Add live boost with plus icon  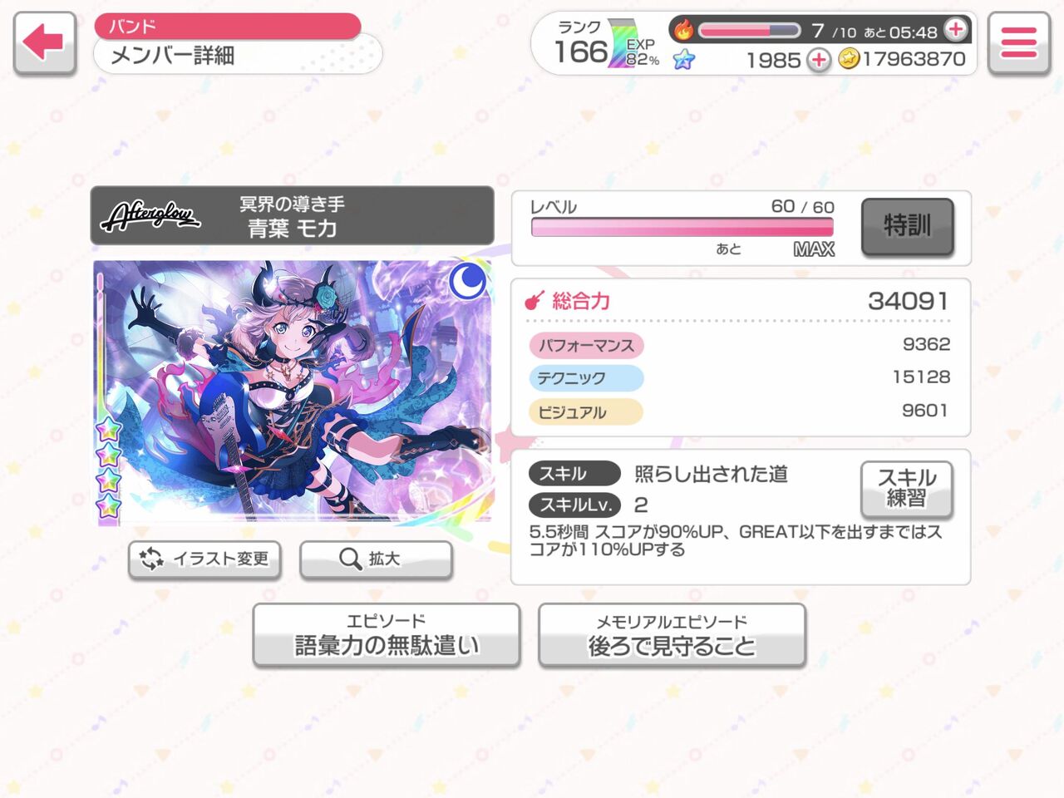(x=956, y=30)
